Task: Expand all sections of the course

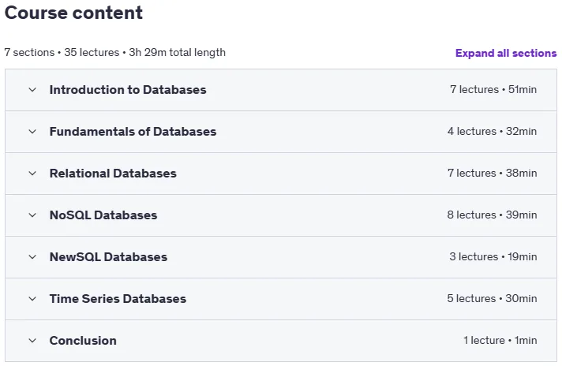Action: click(x=506, y=53)
